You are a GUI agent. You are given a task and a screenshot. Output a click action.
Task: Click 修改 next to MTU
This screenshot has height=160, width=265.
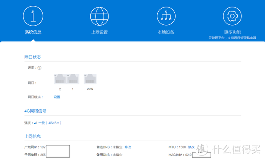point(191,147)
